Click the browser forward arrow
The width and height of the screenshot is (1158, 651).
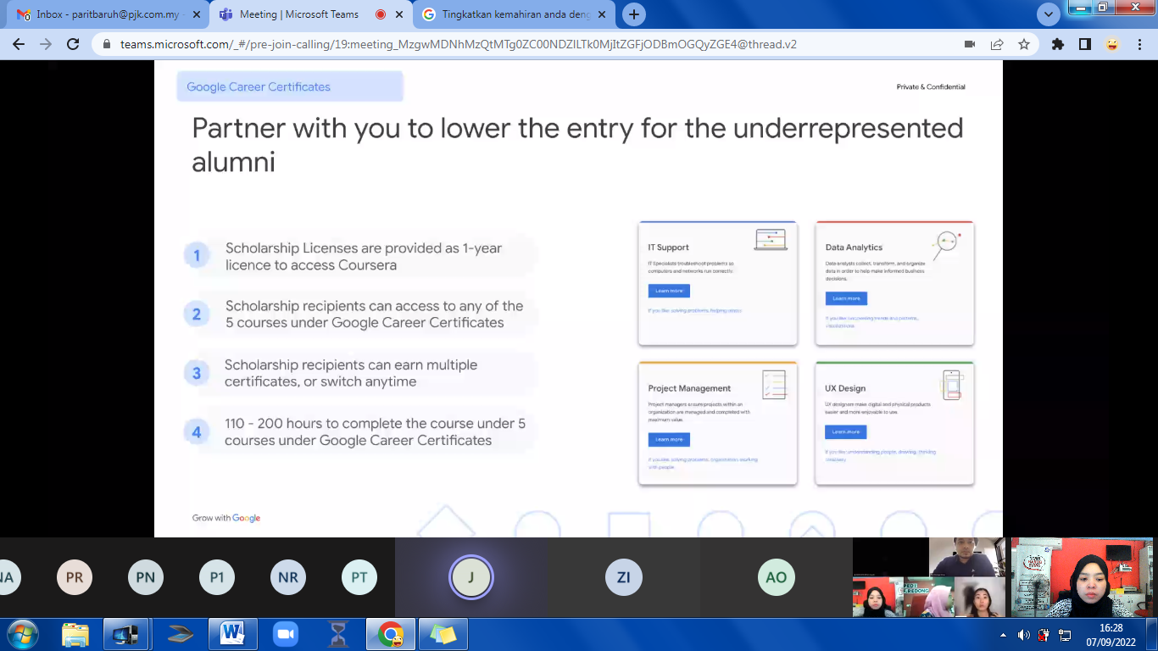(46, 44)
